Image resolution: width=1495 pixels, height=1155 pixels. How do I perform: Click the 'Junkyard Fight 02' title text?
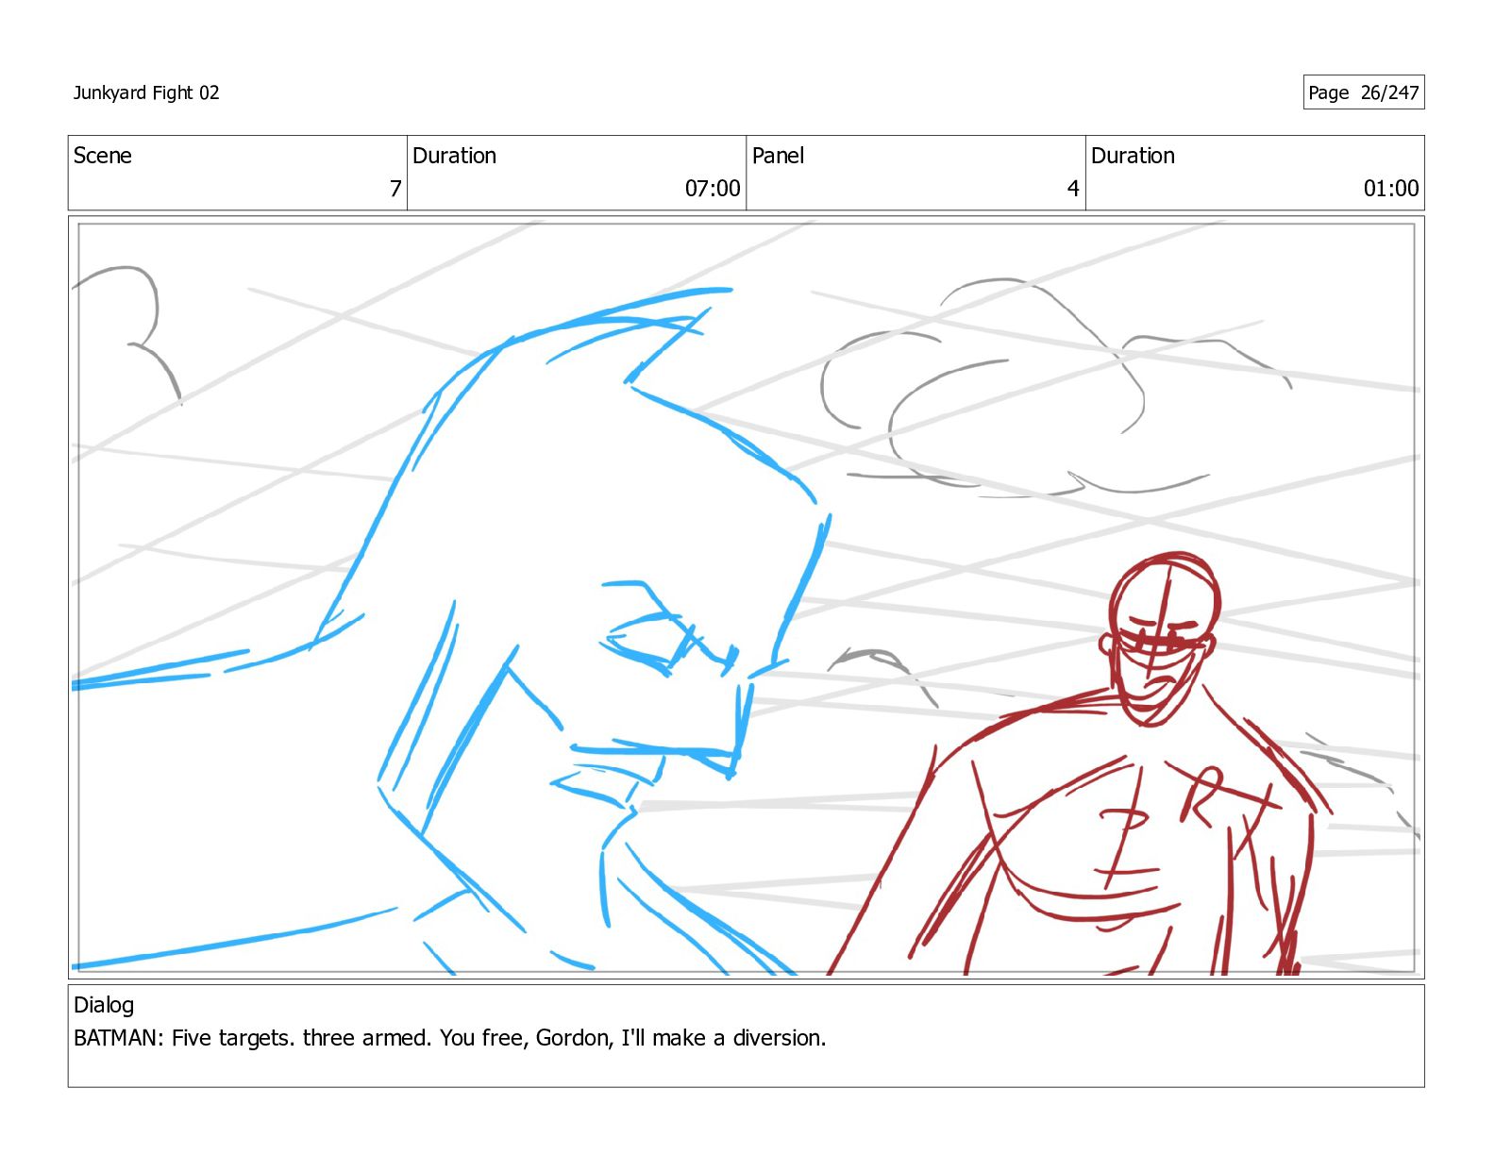(x=146, y=92)
